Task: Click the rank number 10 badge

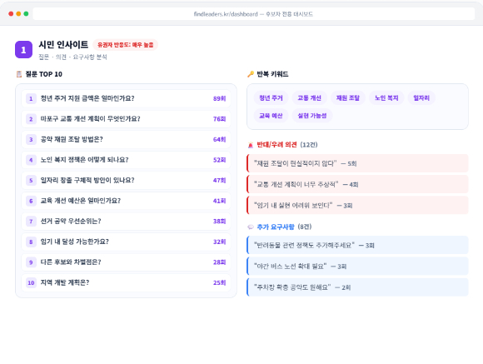Action: pyautogui.click(x=31, y=282)
